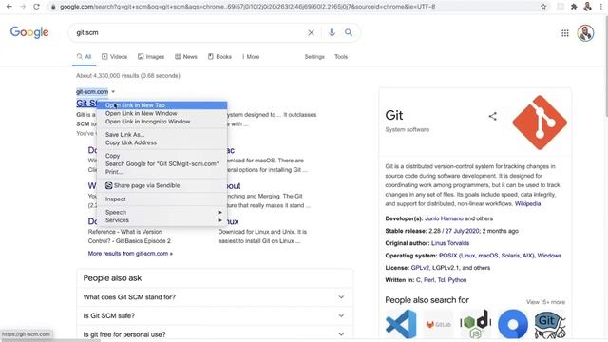Switch to the Videos tab
The height and width of the screenshot is (342, 608).
tap(114, 57)
